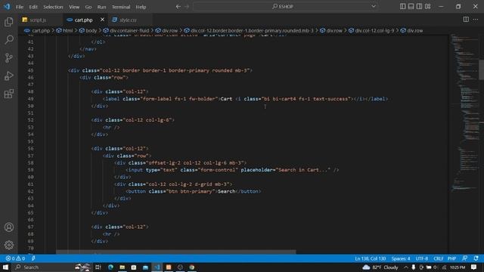
Task: Open File Explorer from the taskbar
Action: point(123,267)
